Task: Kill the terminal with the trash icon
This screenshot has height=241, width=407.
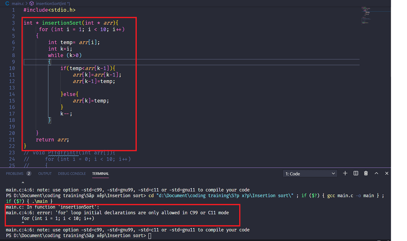Action: pos(366,173)
